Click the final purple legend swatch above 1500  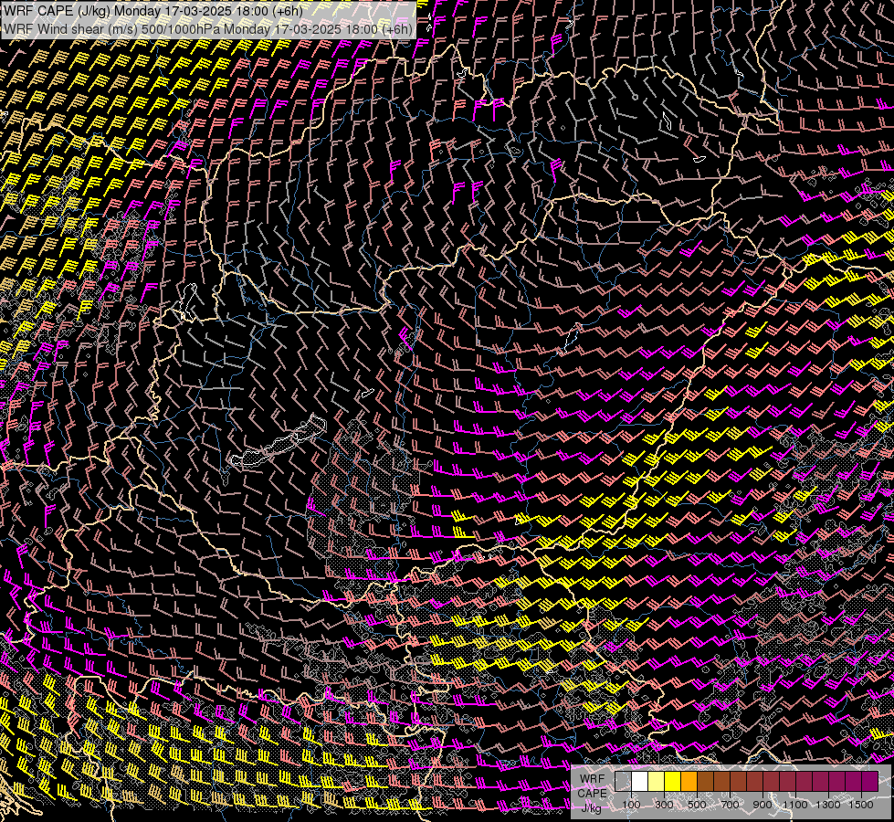pos(870,781)
